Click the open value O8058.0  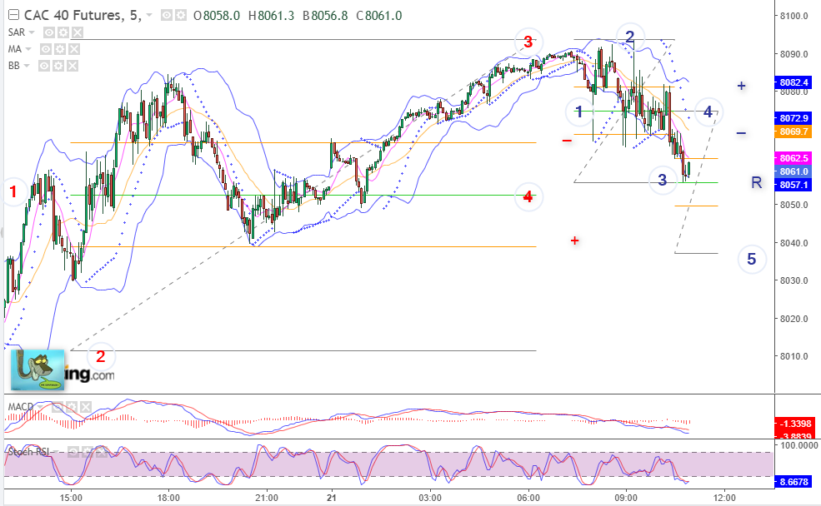coord(216,16)
